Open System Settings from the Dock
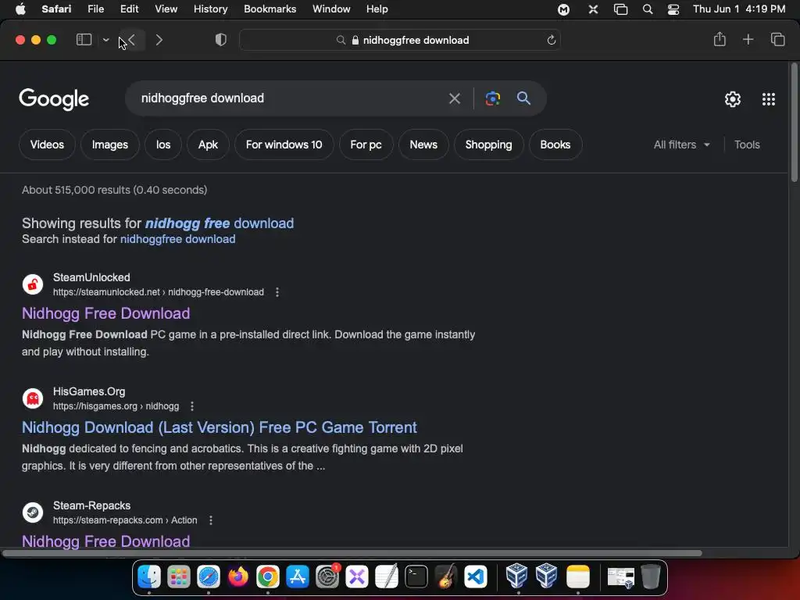 [x=327, y=577]
